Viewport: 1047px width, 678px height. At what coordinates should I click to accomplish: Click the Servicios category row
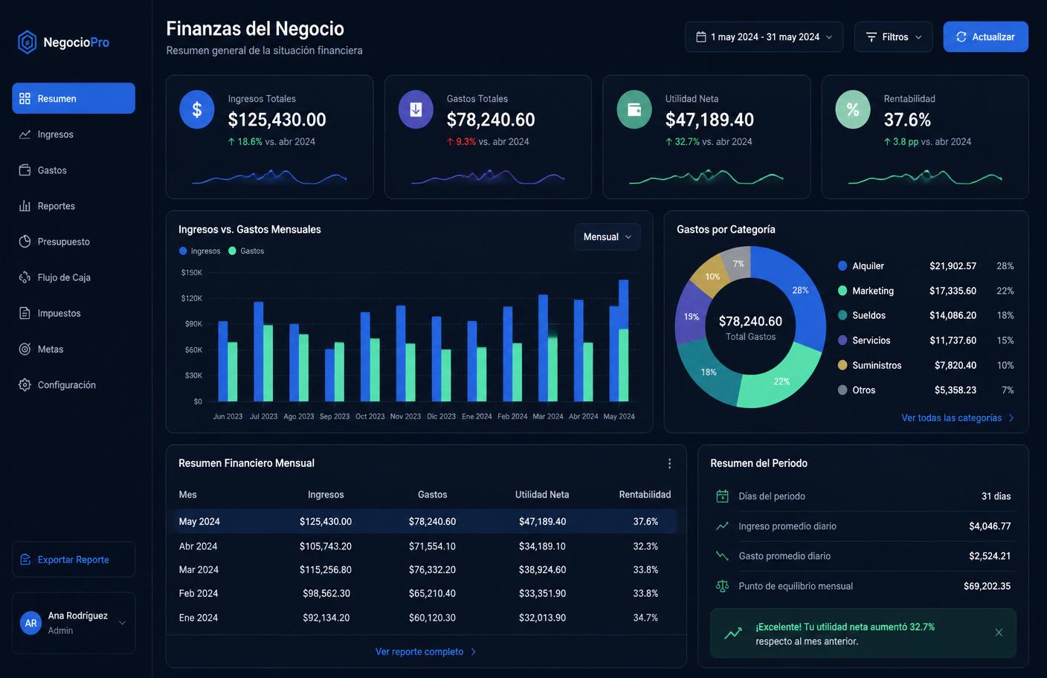tap(926, 340)
